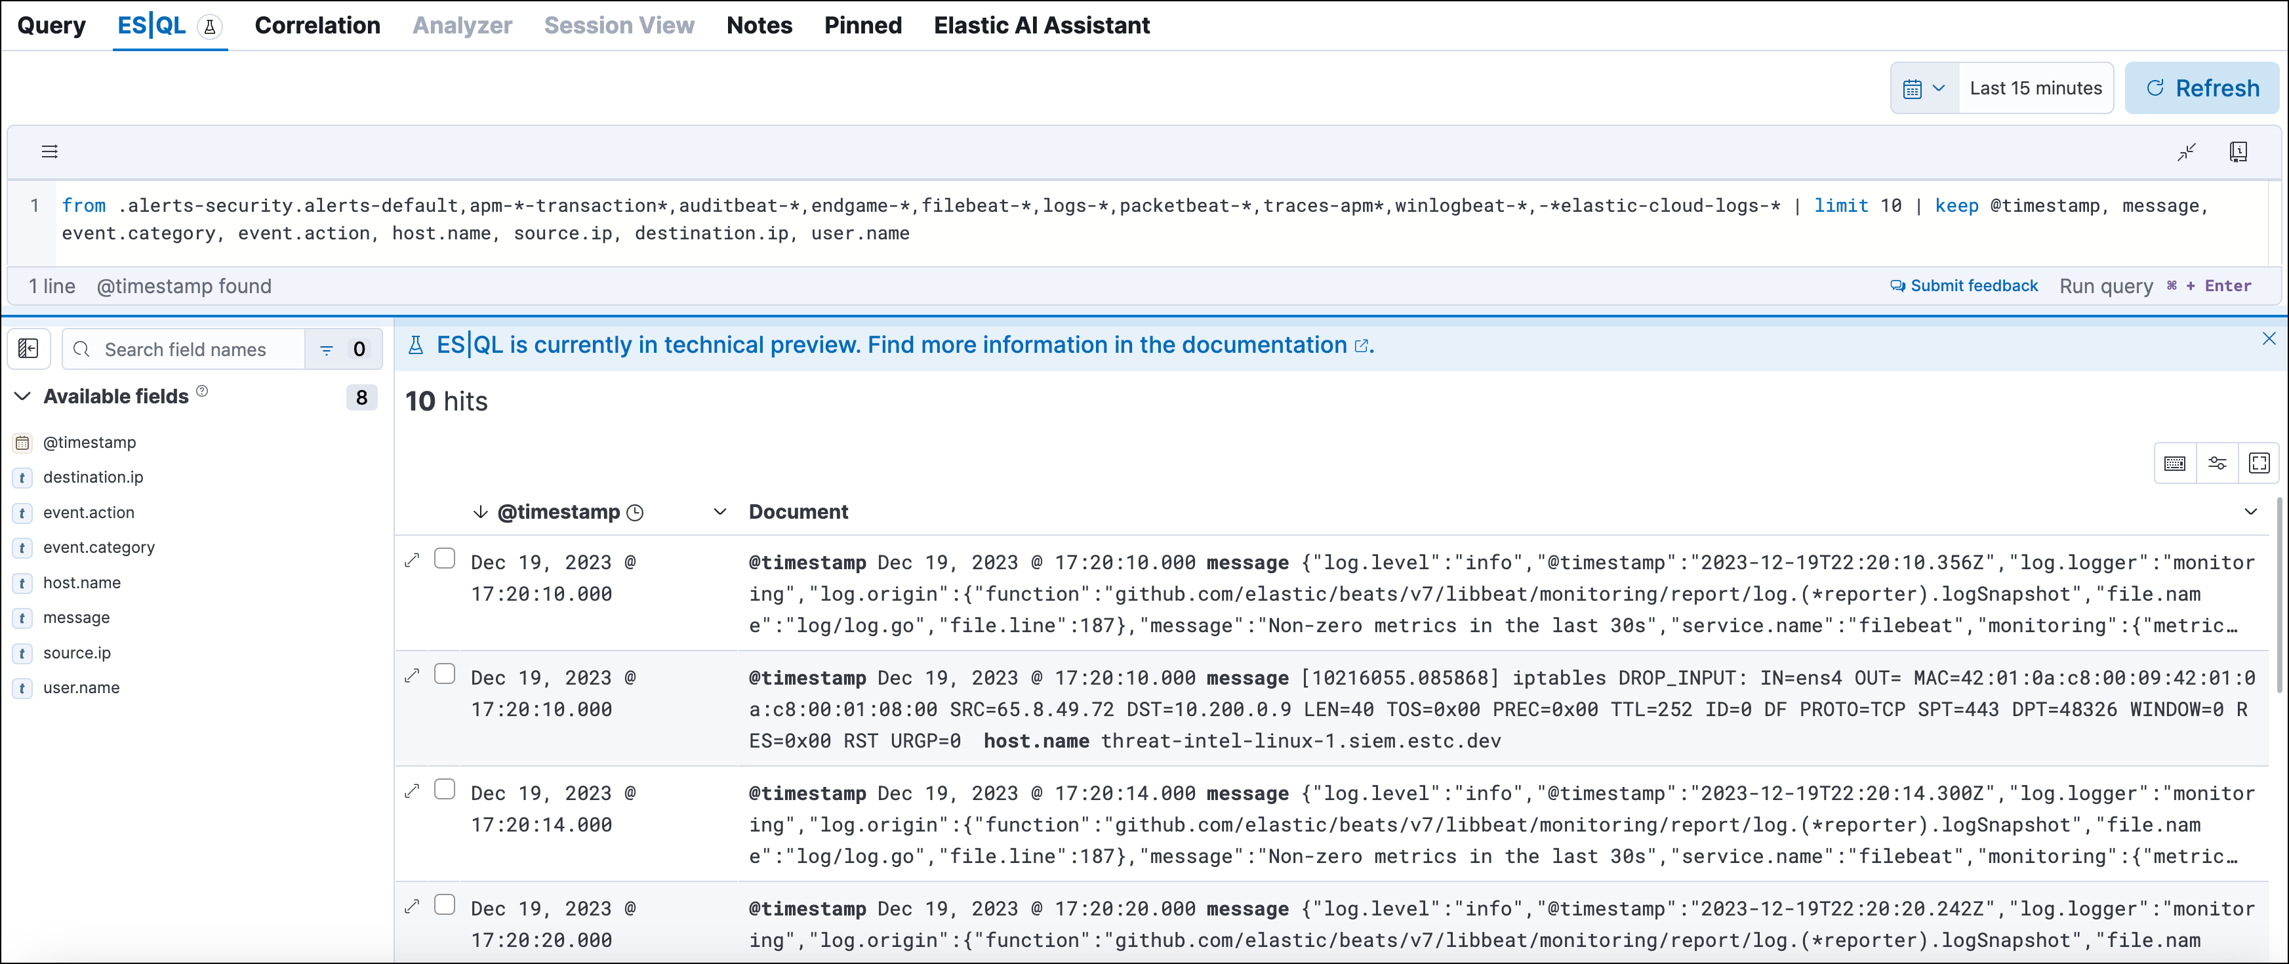Open the @timestamp column options dropdown
The image size is (2289, 964).
point(719,512)
